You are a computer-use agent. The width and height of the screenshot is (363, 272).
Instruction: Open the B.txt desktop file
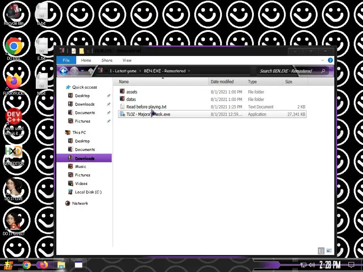tap(42, 14)
